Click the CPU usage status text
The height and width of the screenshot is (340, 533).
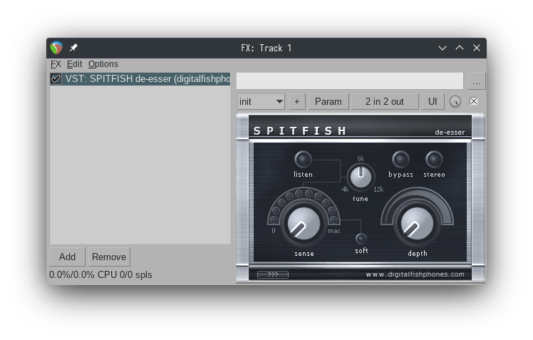(x=100, y=274)
